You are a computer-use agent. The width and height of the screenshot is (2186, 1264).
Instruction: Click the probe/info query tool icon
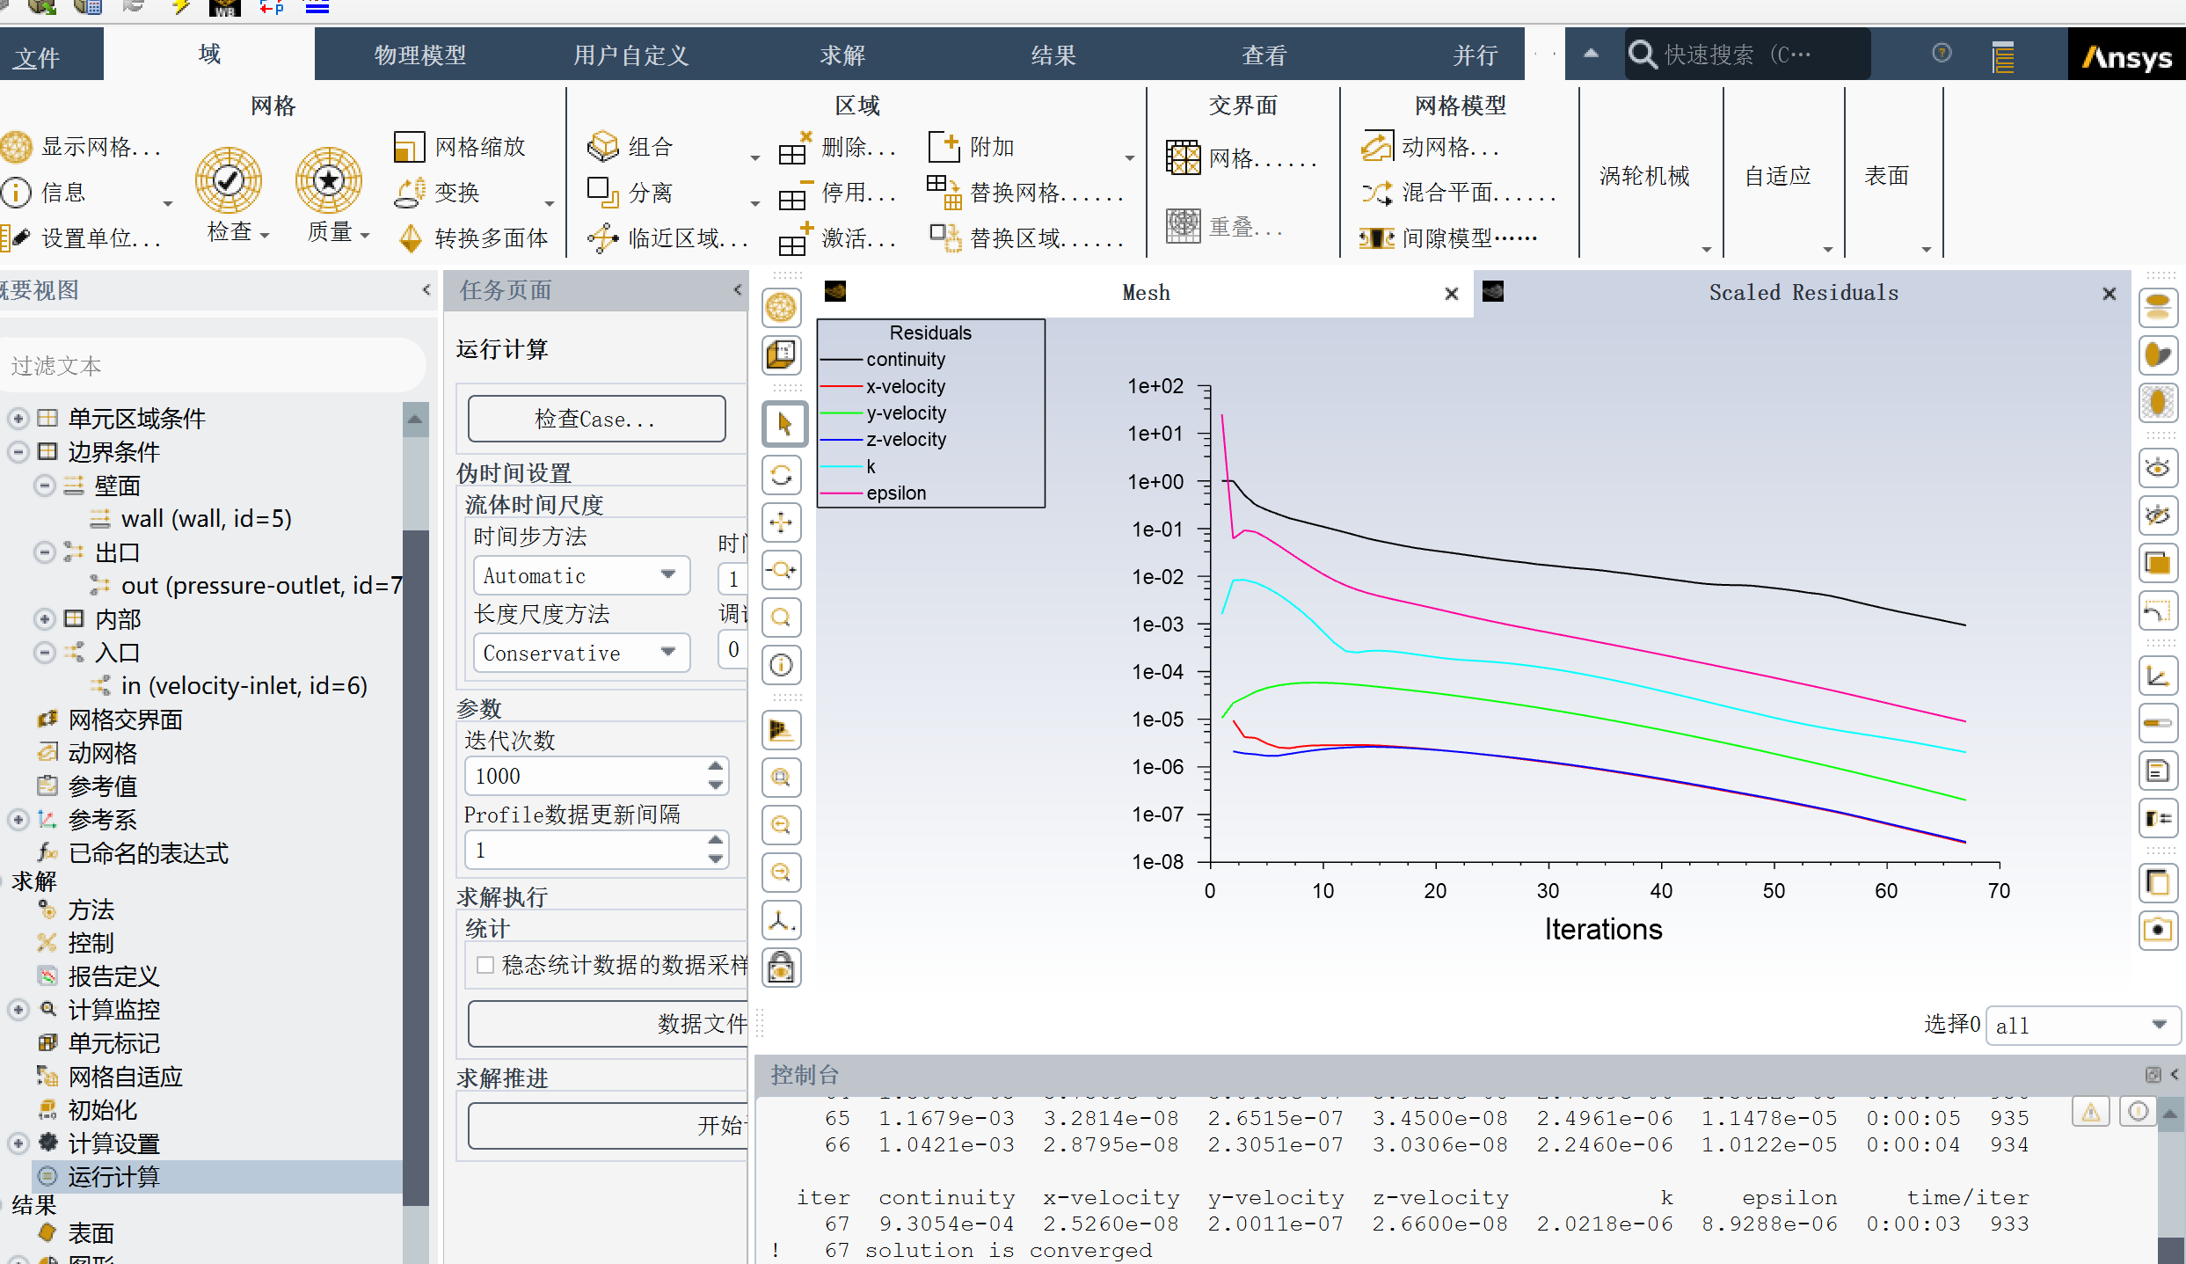coord(781,665)
